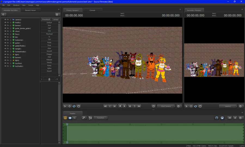This screenshot has width=245, height=147.
Task: Jump to previous clip with rewind button
Action: point(105,106)
